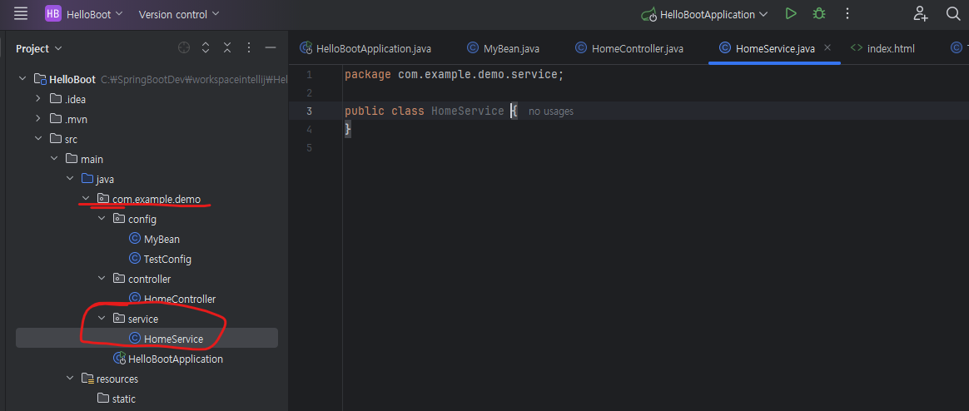969x411 pixels.
Task: Collapse the controller package
Action: point(102,279)
